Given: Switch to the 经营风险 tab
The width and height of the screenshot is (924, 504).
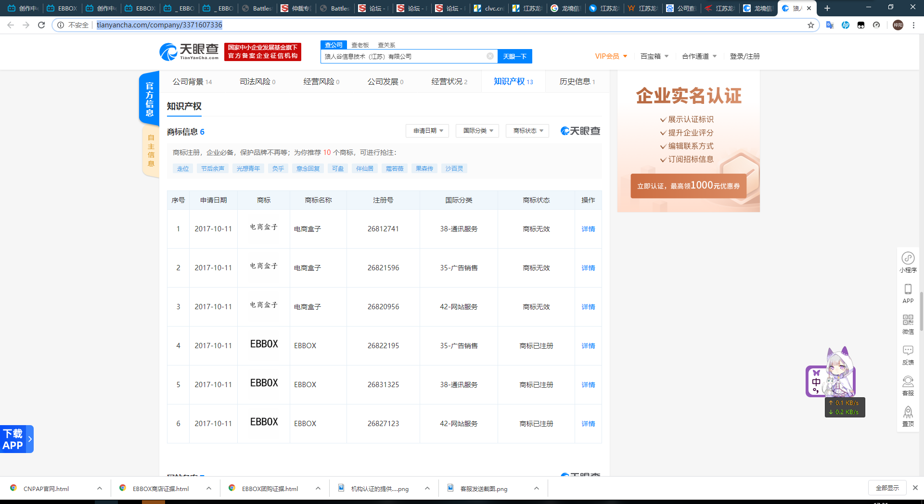Looking at the screenshot, I should coord(321,82).
